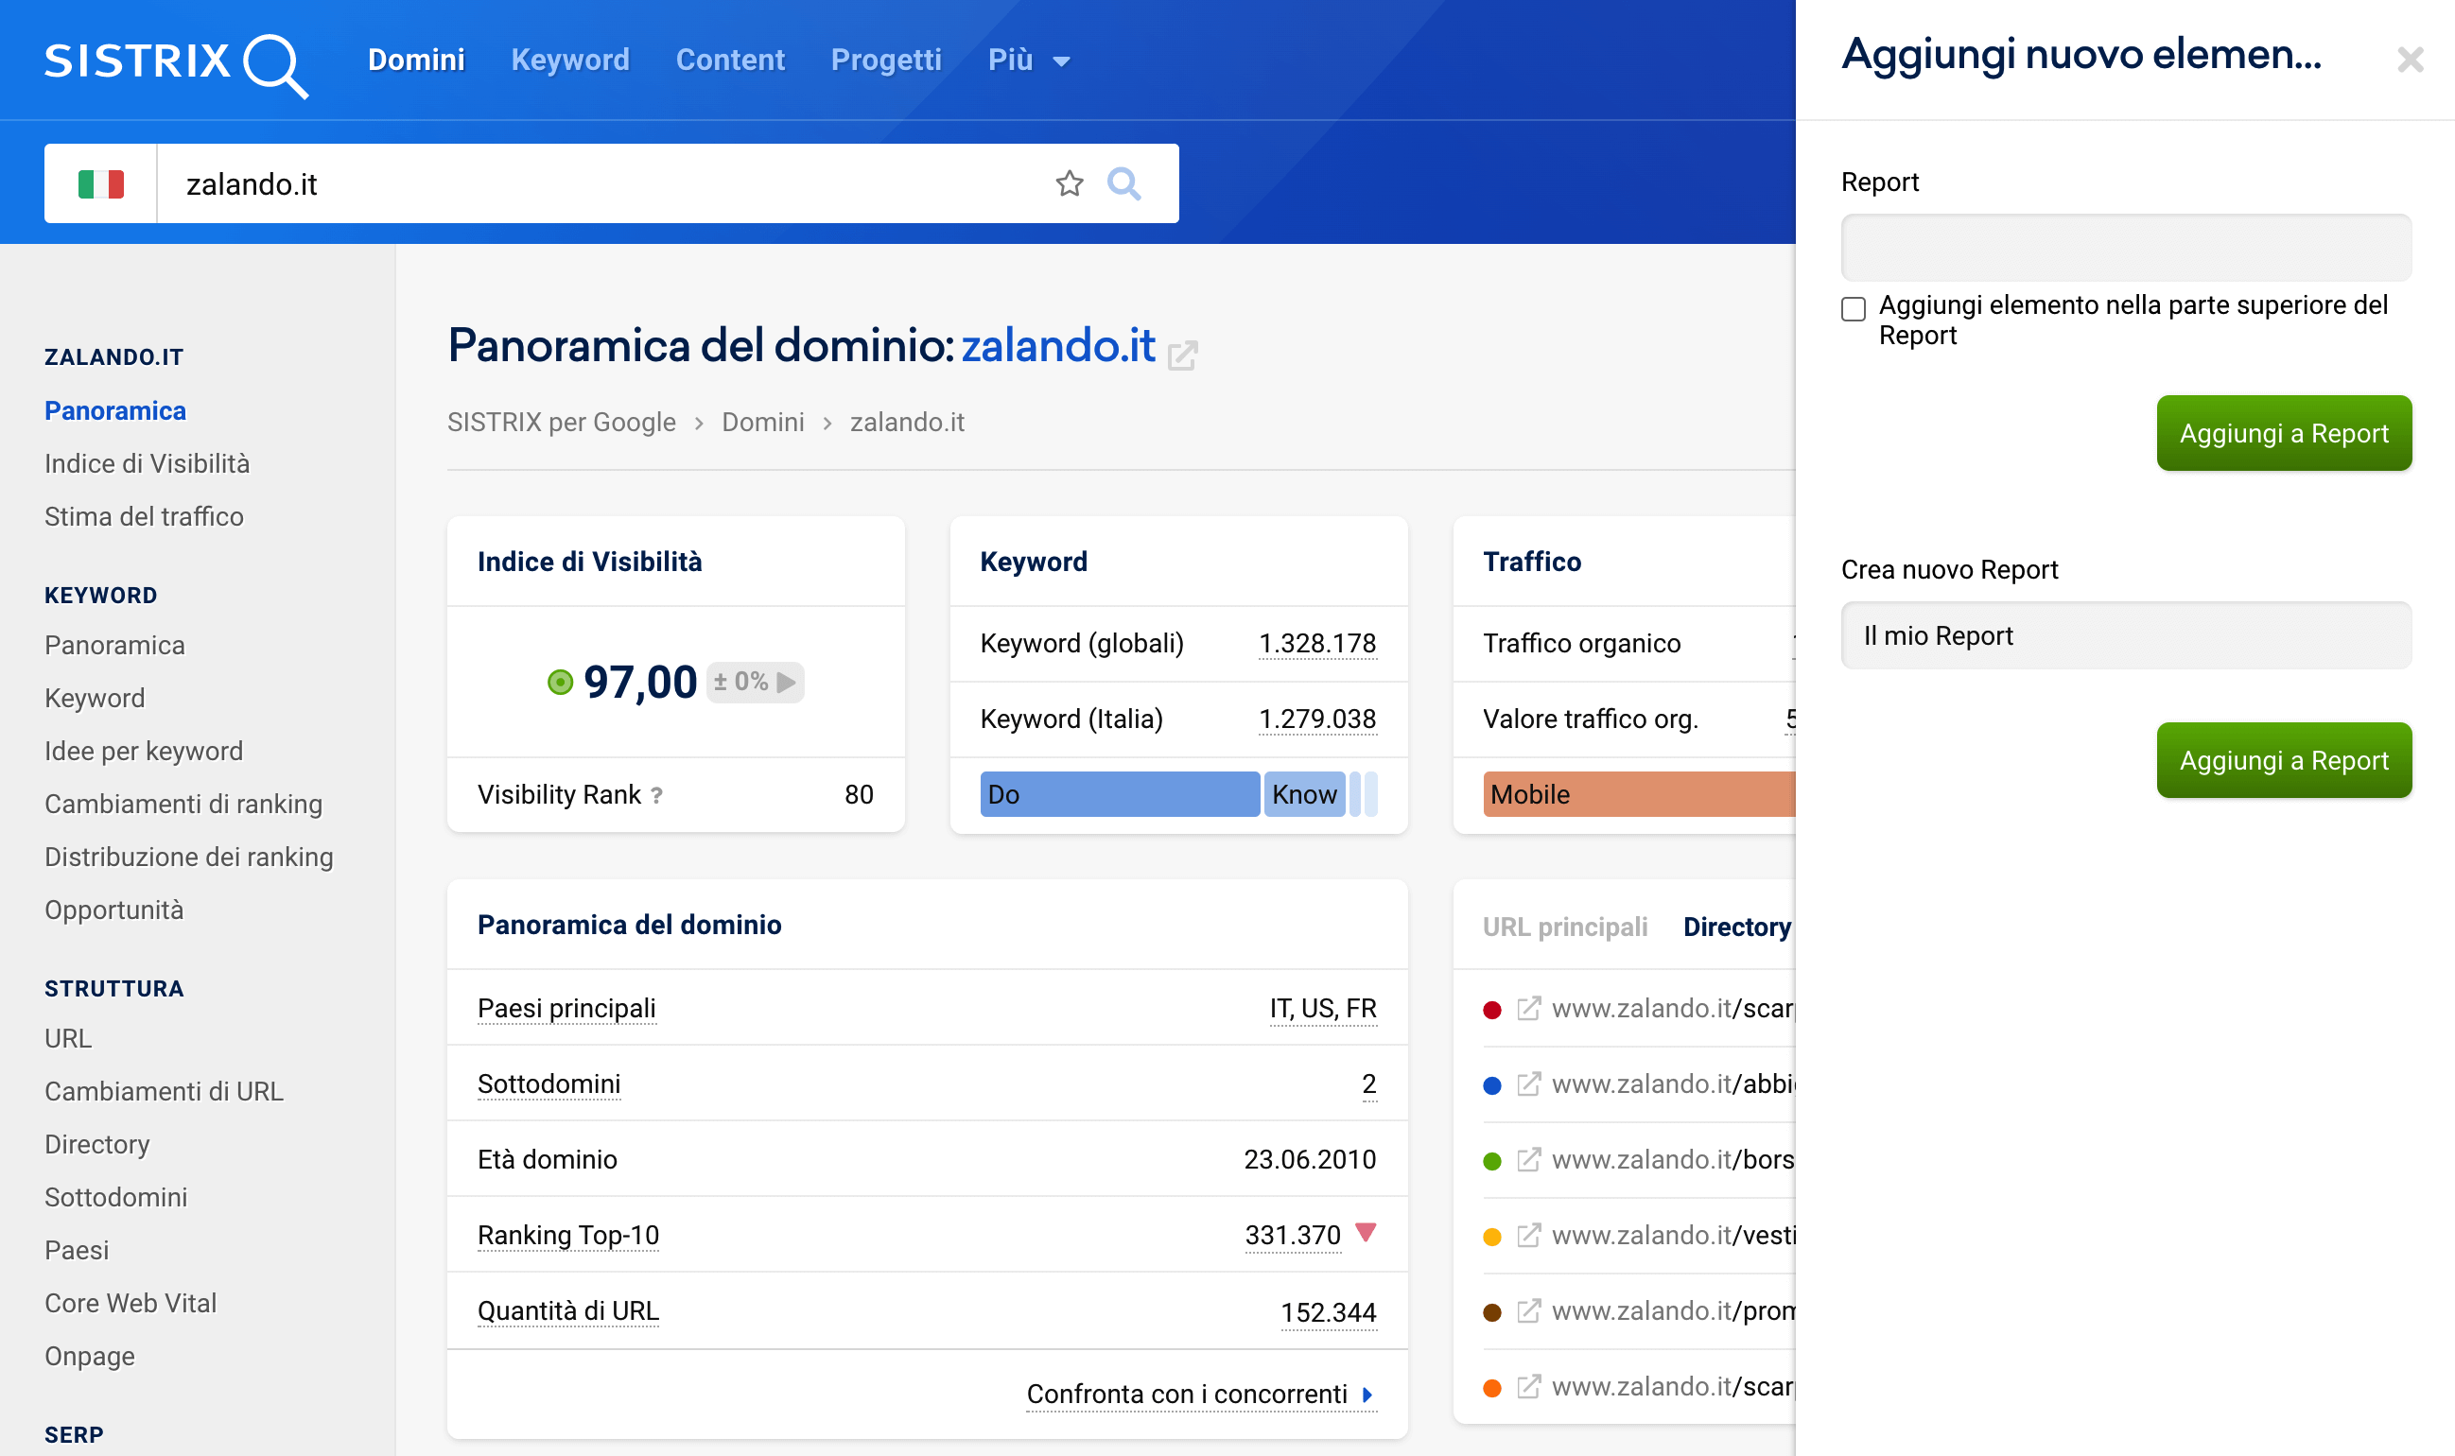Click Keyword (Italia) value 1.279.038
Screen dimensions: 2455x1456
(x=1316, y=719)
